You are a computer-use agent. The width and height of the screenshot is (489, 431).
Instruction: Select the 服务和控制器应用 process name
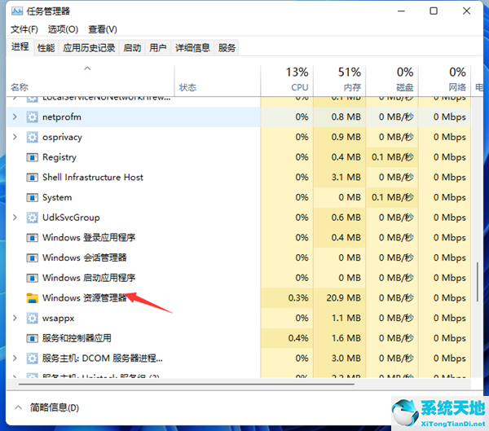(77, 338)
